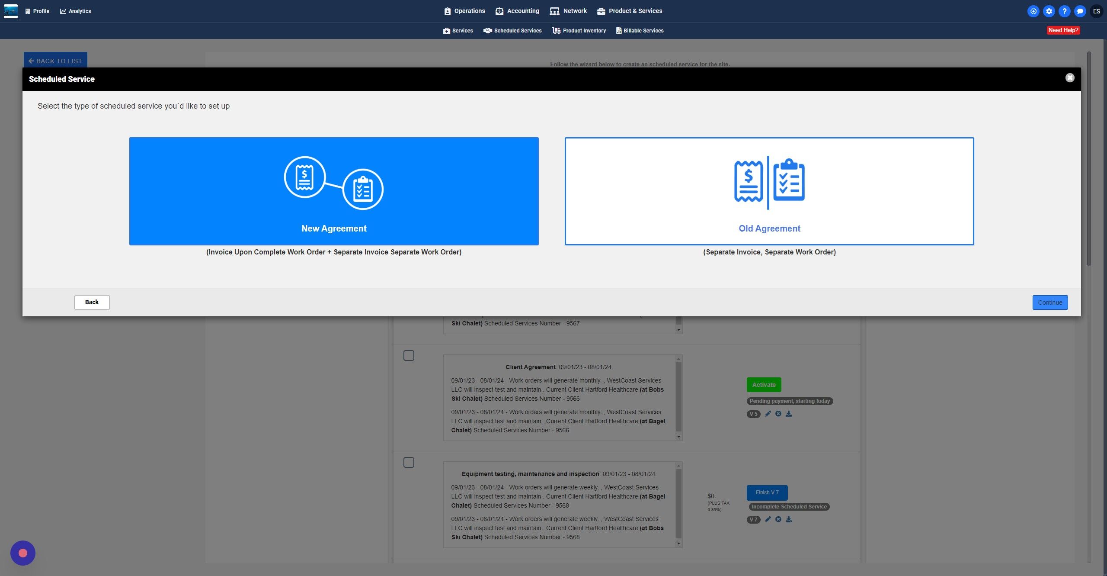This screenshot has height=576, width=1107.
Task: Click the download icon in top bar
Action: [1033, 11]
